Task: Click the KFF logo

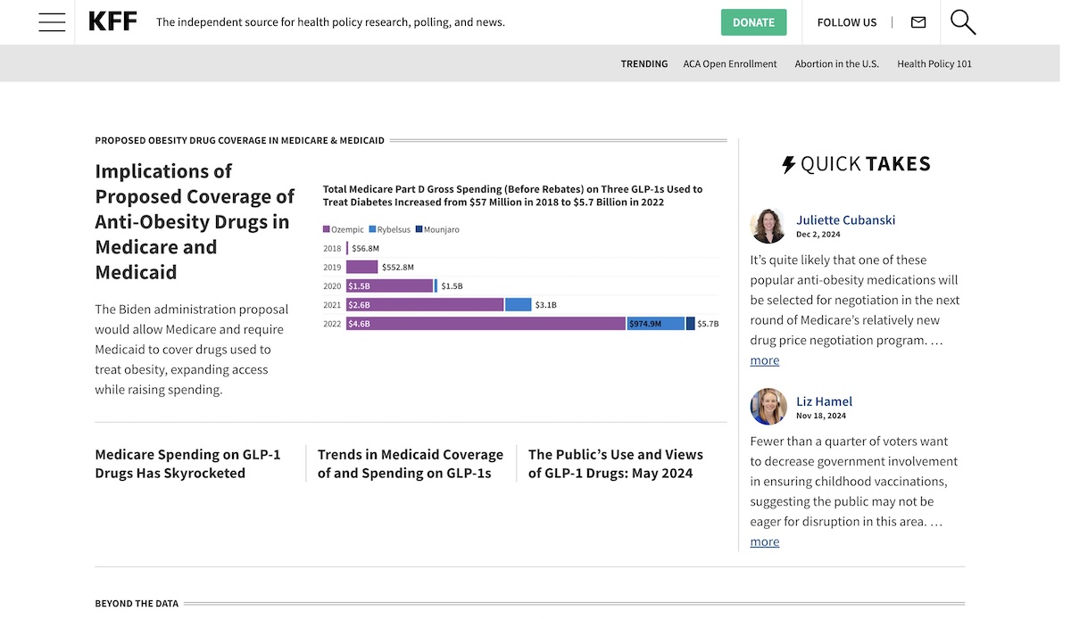Action: 112,22
